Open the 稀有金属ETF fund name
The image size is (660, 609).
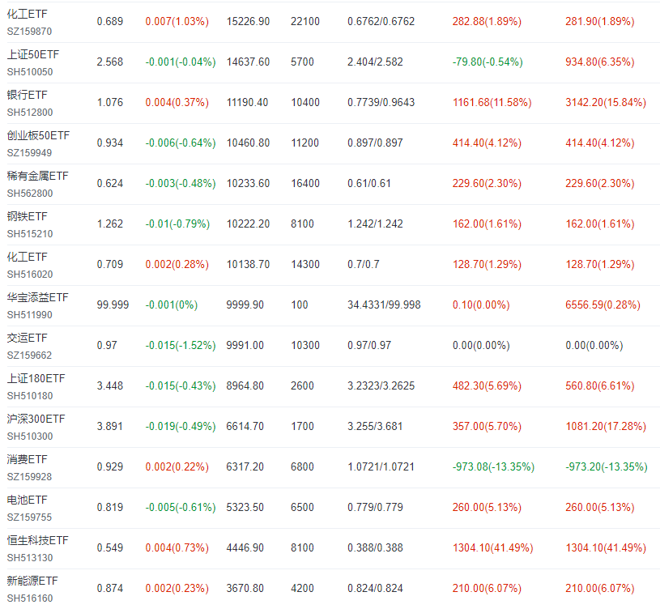(37, 176)
